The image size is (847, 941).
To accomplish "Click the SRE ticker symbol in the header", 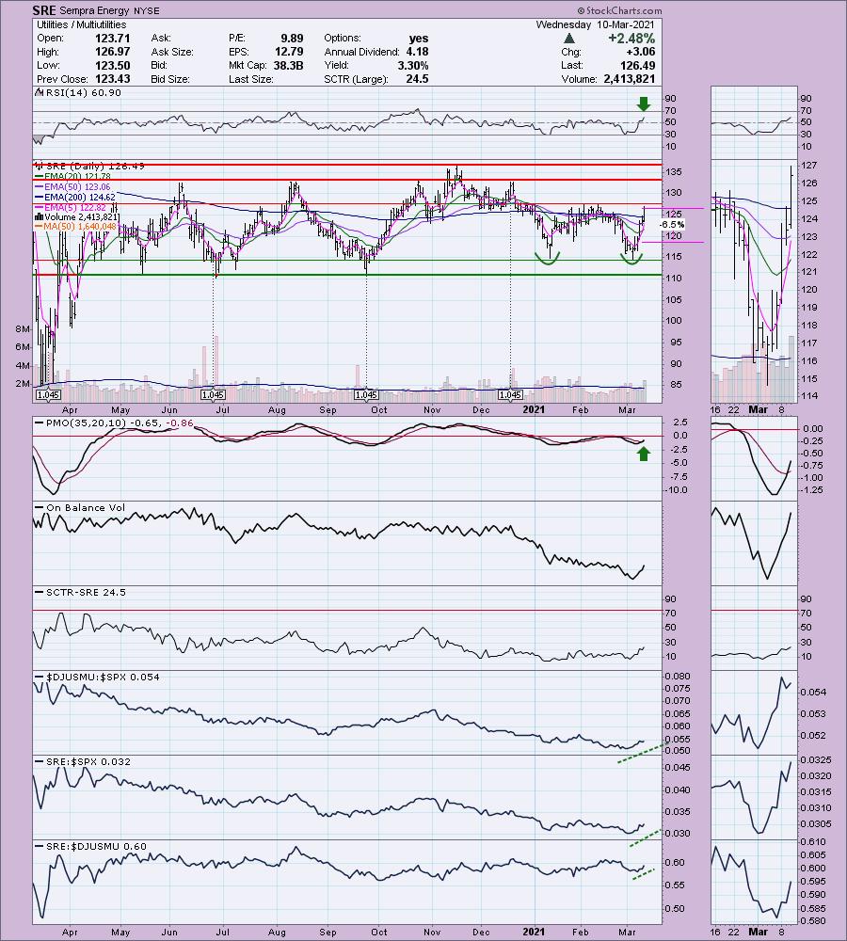I will click(45, 10).
